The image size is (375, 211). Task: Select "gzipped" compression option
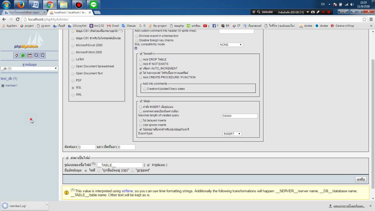coord(132,170)
